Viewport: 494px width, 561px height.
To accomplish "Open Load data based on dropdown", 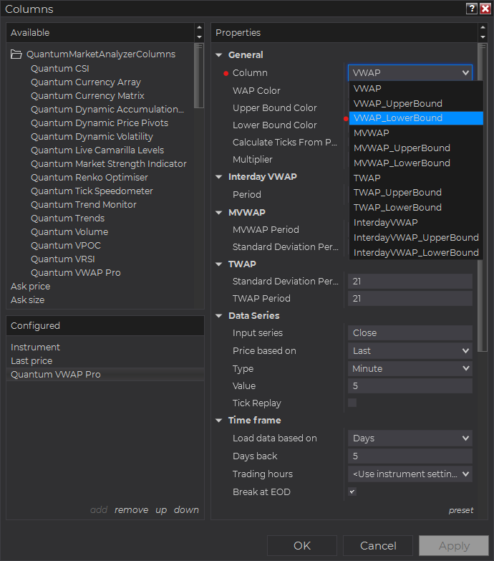I will coord(410,438).
